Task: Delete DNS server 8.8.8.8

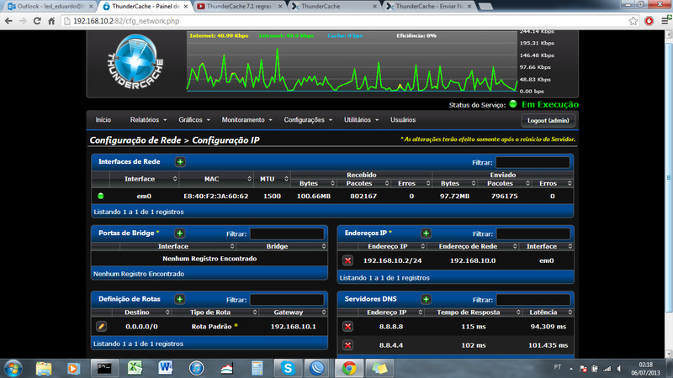Action: click(347, 327)
